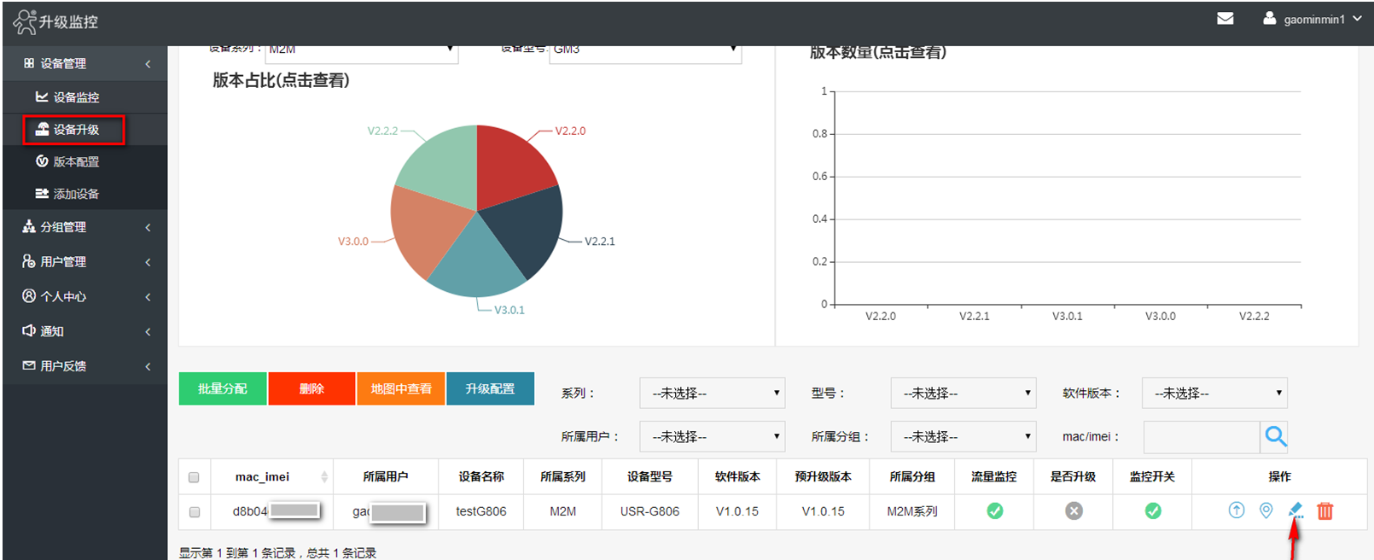
Task: Click the mac/imei search input field
Action: tap(1201, 437)
